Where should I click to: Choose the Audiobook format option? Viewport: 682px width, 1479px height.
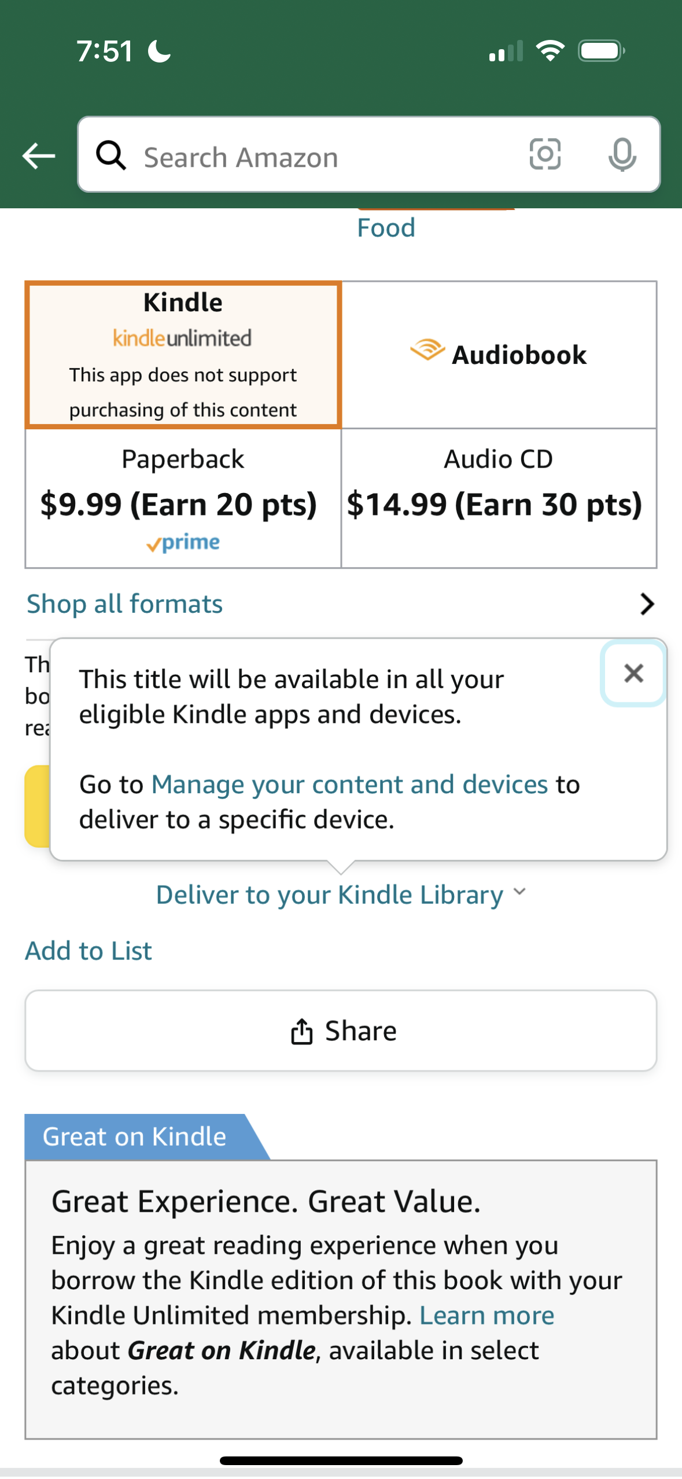pos(499,354)
